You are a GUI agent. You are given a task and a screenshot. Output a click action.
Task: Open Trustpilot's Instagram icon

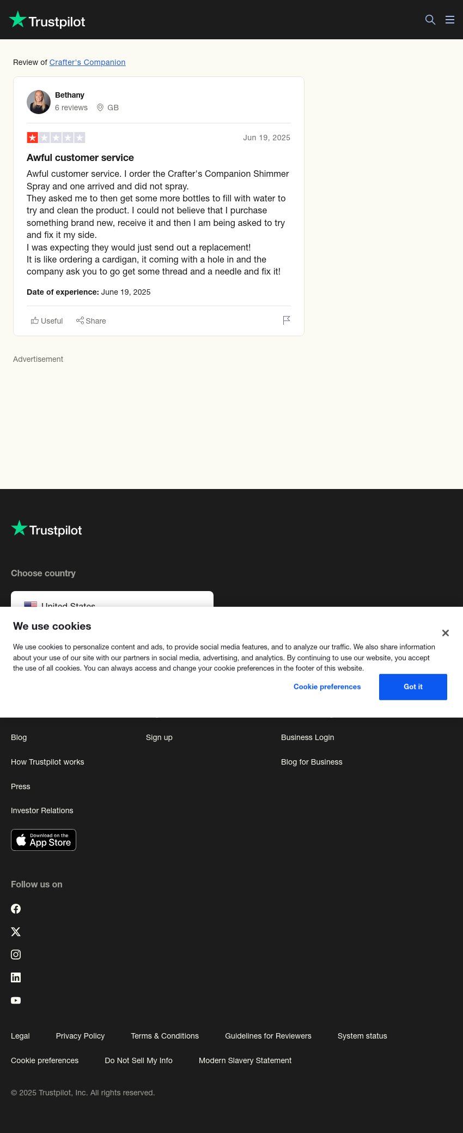point(16,955)
